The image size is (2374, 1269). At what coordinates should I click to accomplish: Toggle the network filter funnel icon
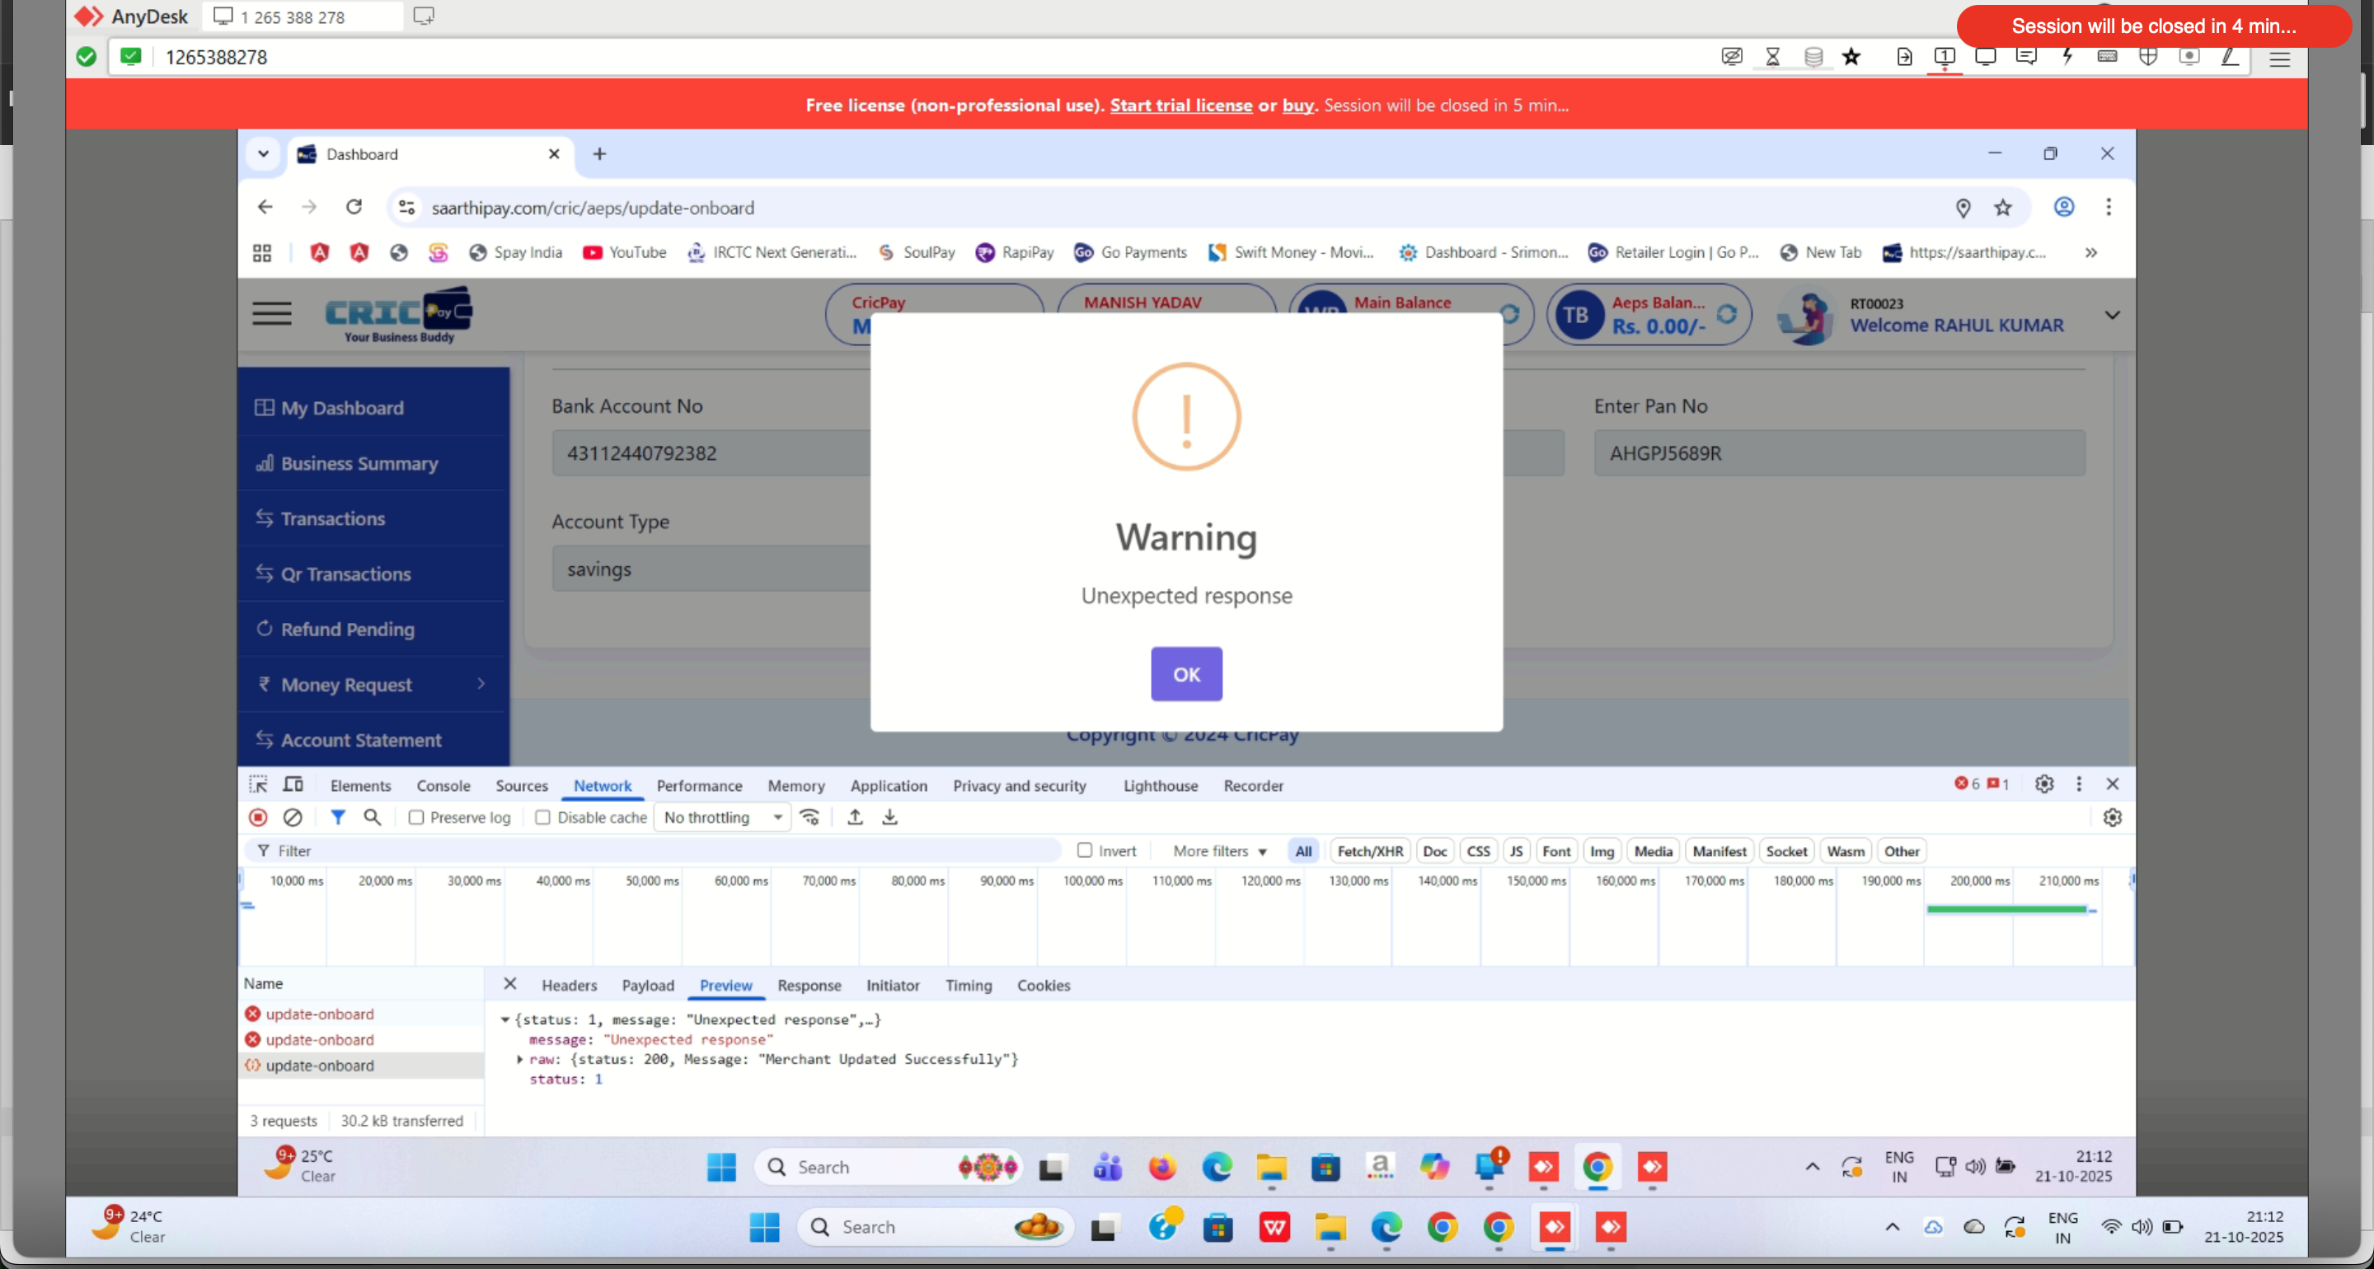(338, 817)
